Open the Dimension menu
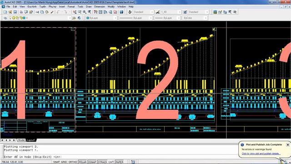 (100, 6)
